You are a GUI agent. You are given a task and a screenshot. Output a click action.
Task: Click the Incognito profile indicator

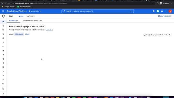pyautogui.click(x=164, y=4)
